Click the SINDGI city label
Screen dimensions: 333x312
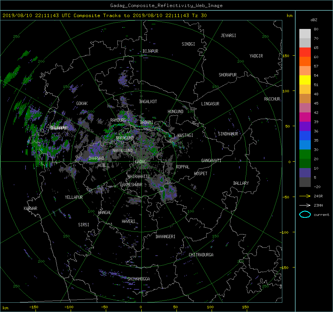tap(188, 44)
